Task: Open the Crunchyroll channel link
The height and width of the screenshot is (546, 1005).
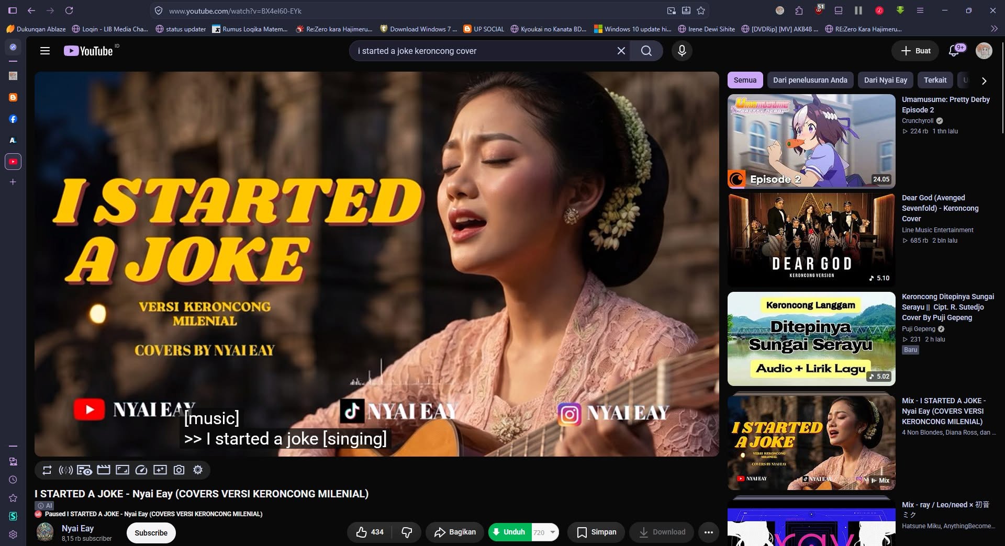Action: (x=918, y=121)
